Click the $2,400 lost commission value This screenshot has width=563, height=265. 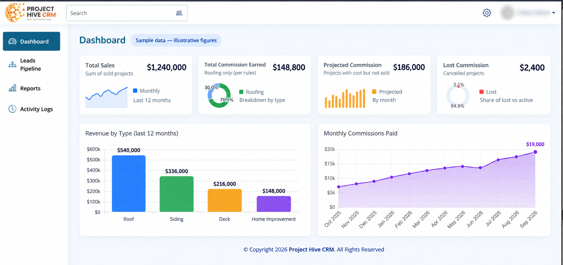pyautogui.click(x=532, y=67)
